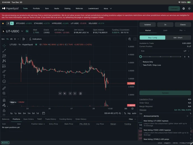Open the go-to-date calendar icon
The width and height of the screenshot is (193, 145).
coord(43,113)
